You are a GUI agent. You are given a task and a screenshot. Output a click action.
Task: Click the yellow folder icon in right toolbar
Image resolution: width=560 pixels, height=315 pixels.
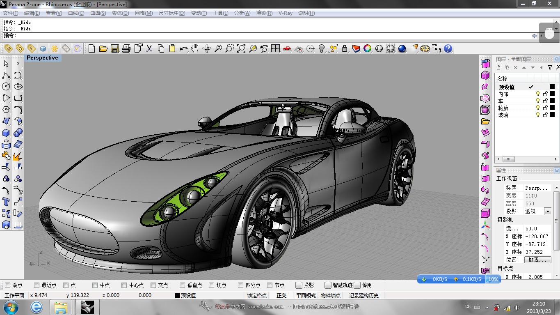485,122
